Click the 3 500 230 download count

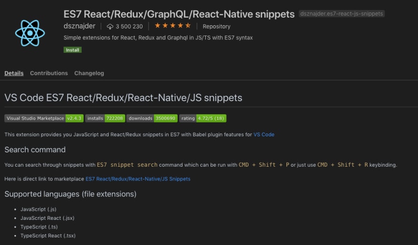[x=129, y=27]
